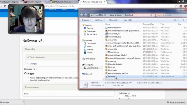The width and height of the screenshot is (187, 105).
Task: Click the red extension icon in Chrome
Action: tap(181, 6)
